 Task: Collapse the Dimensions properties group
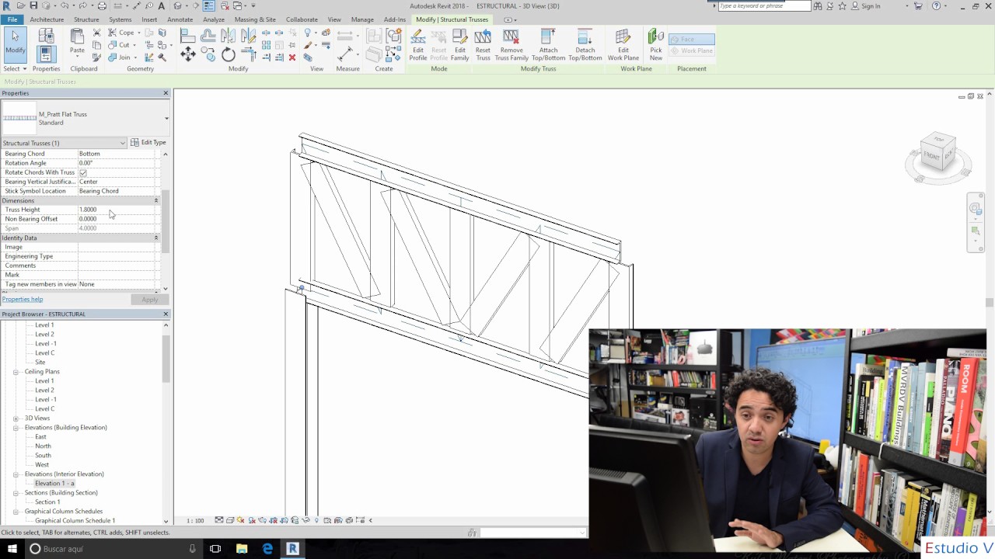click(156, 200)
